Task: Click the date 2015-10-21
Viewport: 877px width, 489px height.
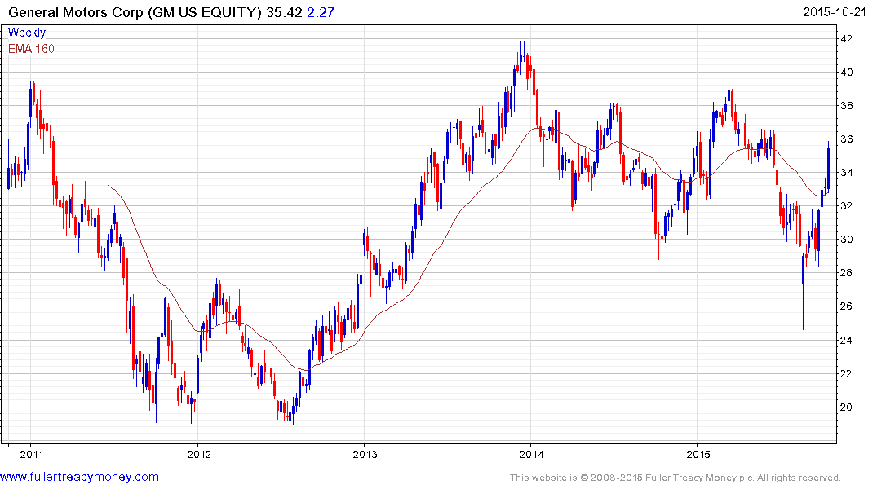Action: coord(834,11)
